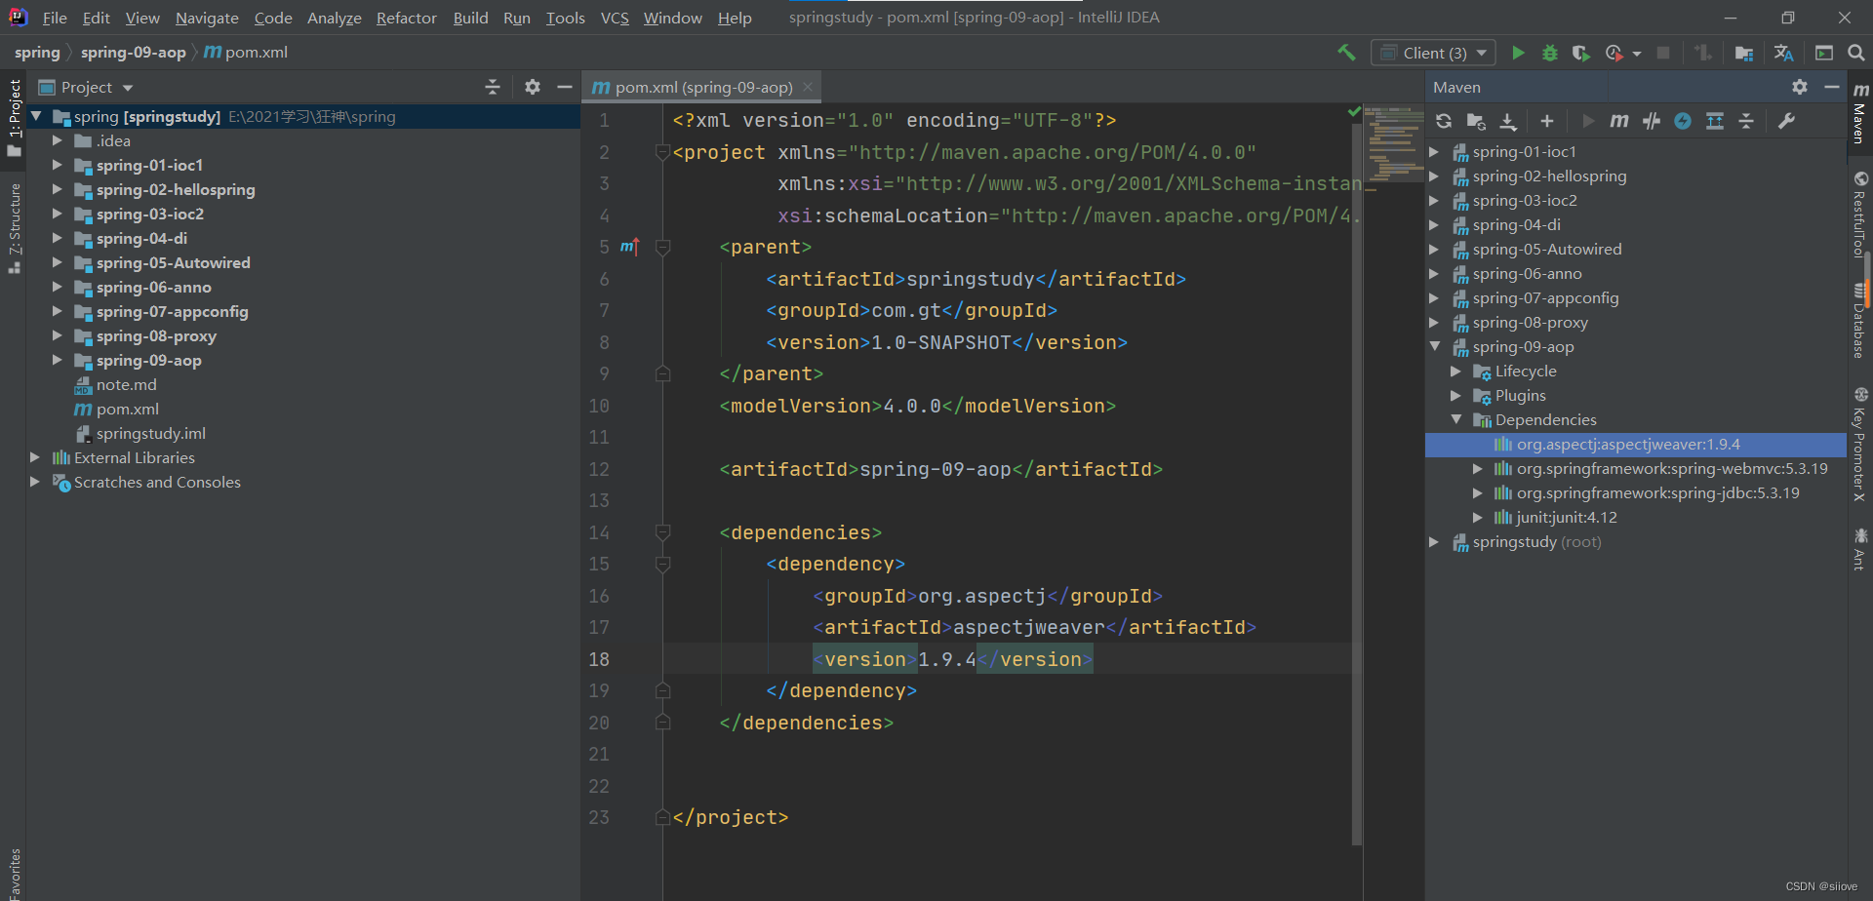Open the Project Structure folder icon
Image resolution: width=1873 pixels, height=901 pixels.
[x=1744, y=53]
